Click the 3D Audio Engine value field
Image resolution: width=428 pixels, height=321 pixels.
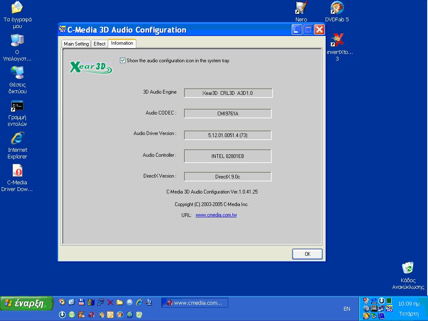pyautogui.click(x=228, y=93)
